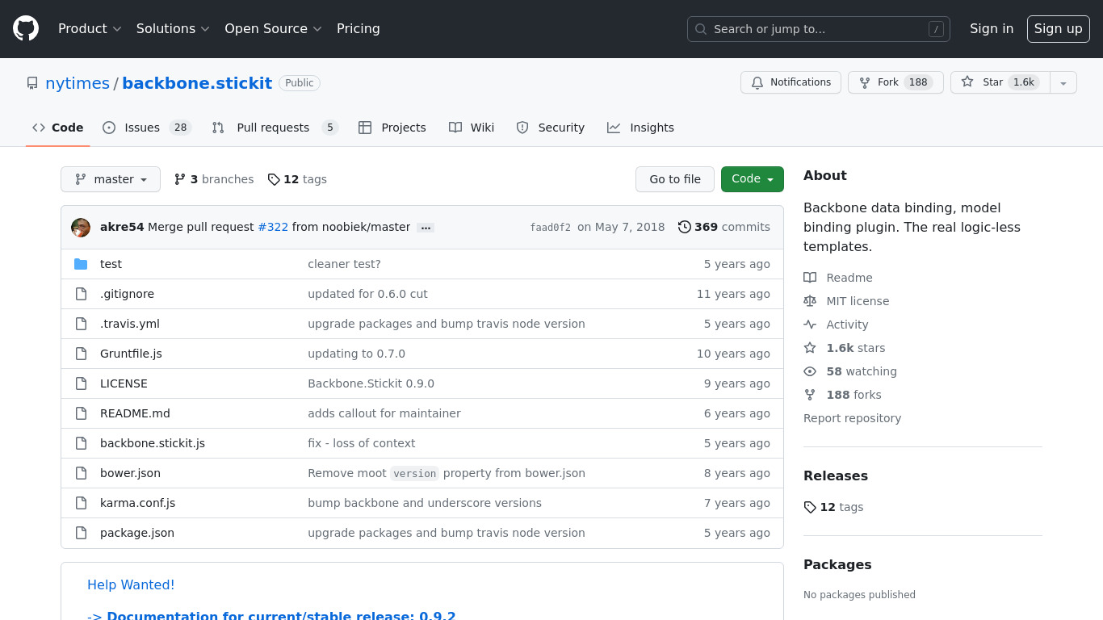This screenshot has height=620, width=1103.
Task: Open the Releases heading link
Action: coord(836,475)
